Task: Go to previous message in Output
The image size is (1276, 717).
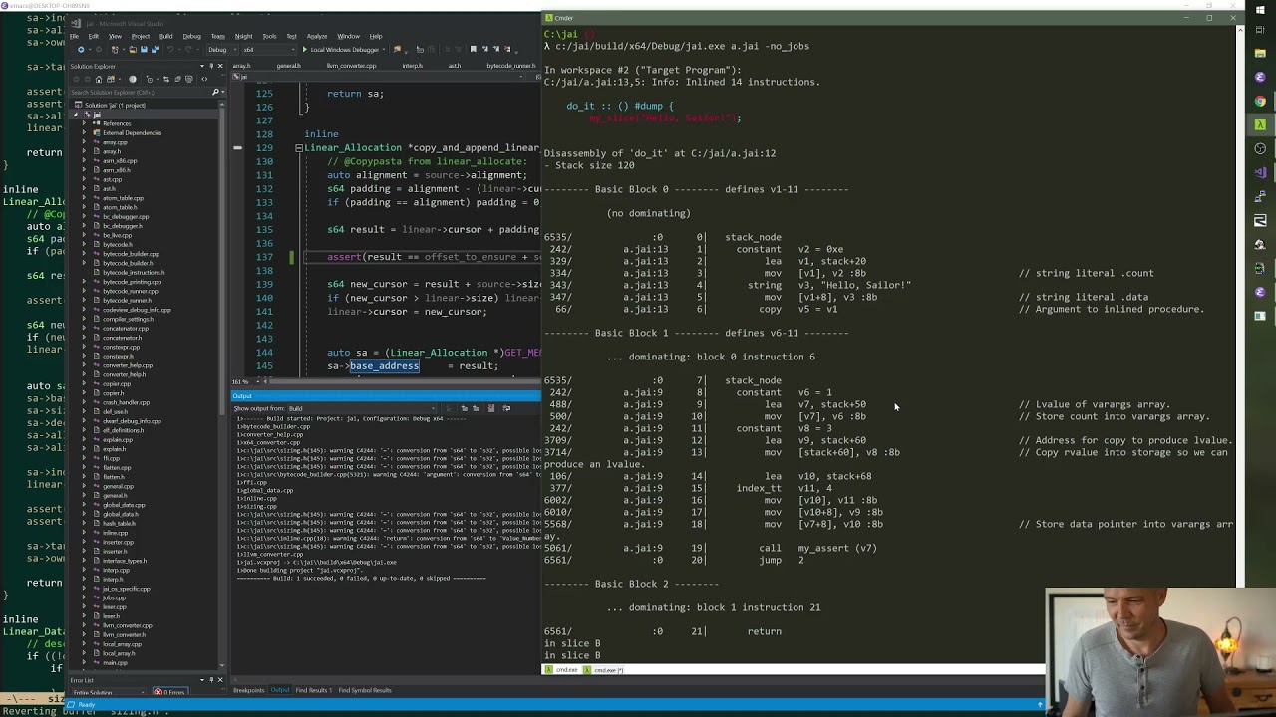Action: tap(464, 408)
